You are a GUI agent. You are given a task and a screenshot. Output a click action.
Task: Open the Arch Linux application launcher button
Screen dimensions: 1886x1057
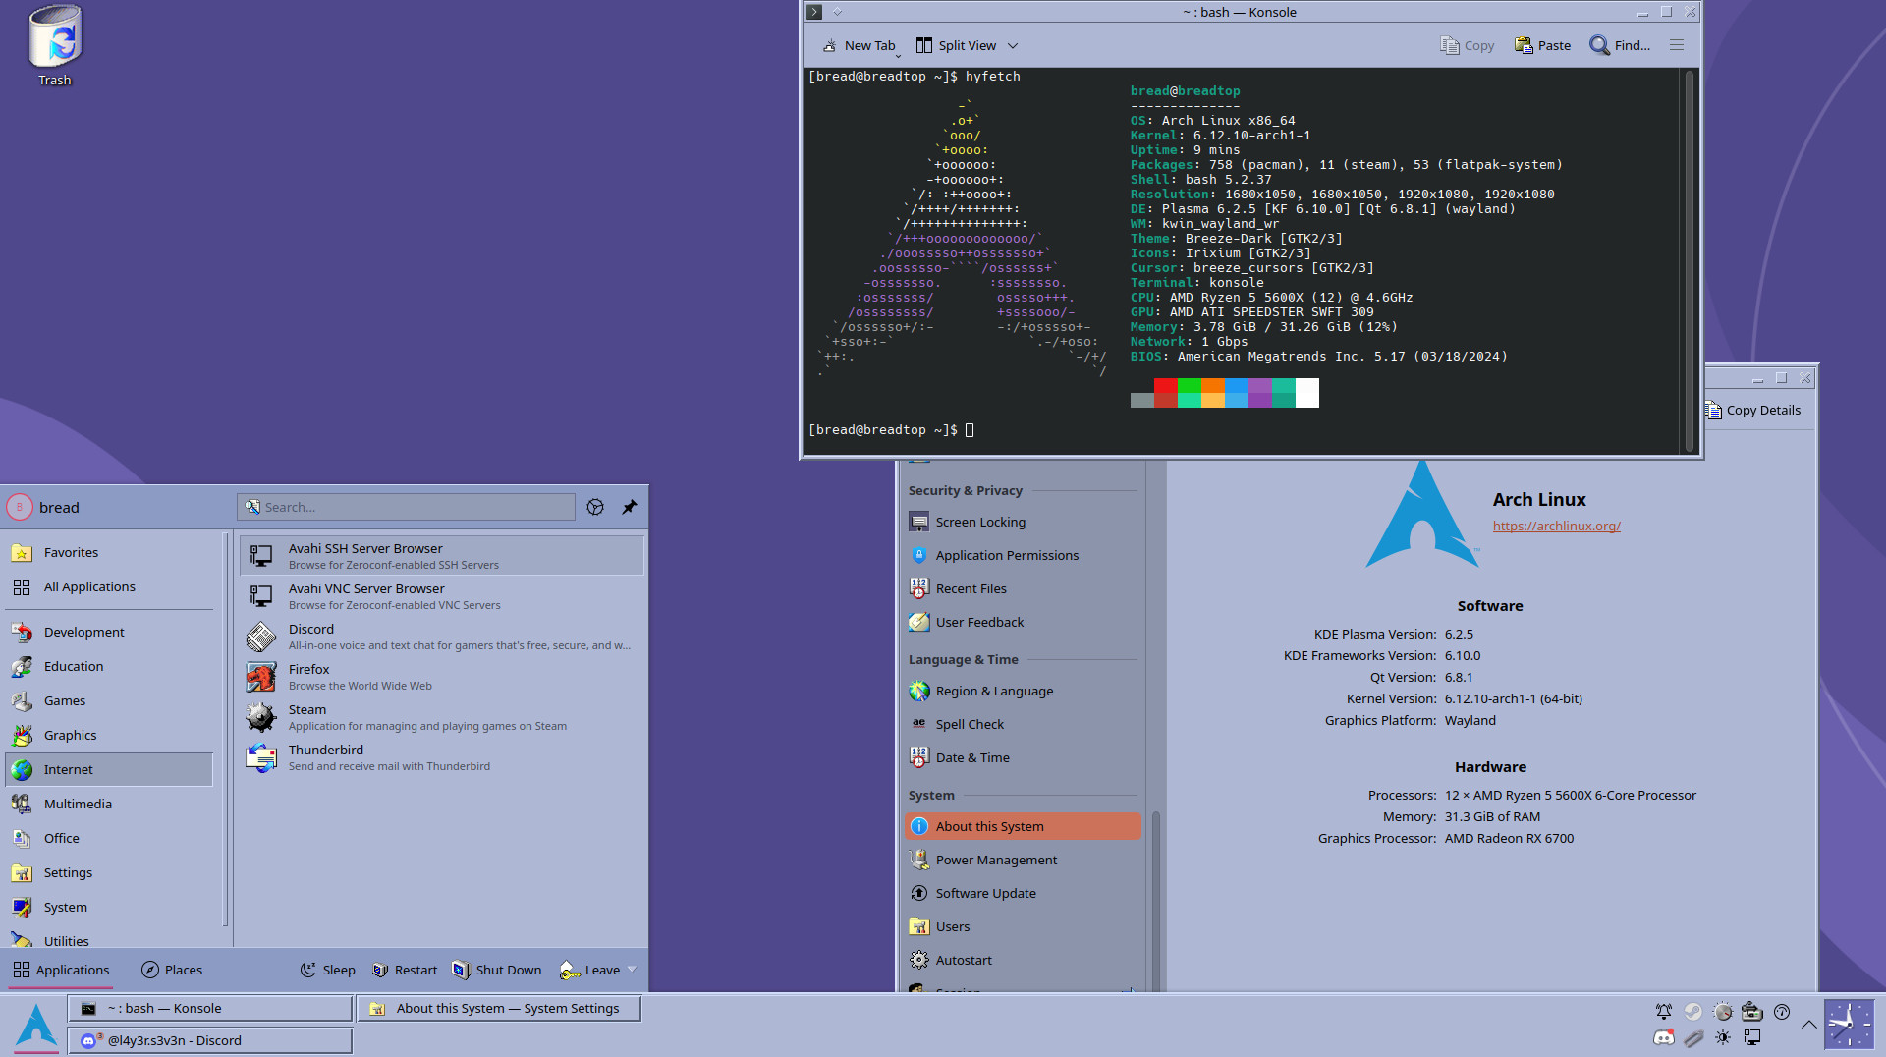pos(36,1025)
